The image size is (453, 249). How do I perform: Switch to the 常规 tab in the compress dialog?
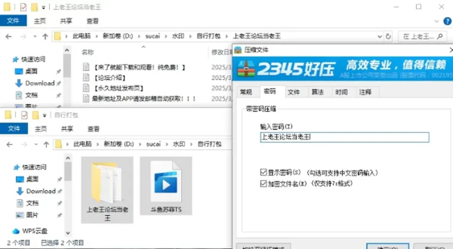246,92
